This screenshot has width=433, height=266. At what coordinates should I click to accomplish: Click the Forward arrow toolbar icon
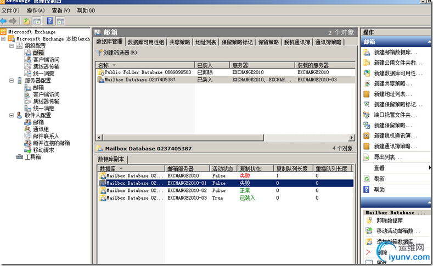pos(13,21)
